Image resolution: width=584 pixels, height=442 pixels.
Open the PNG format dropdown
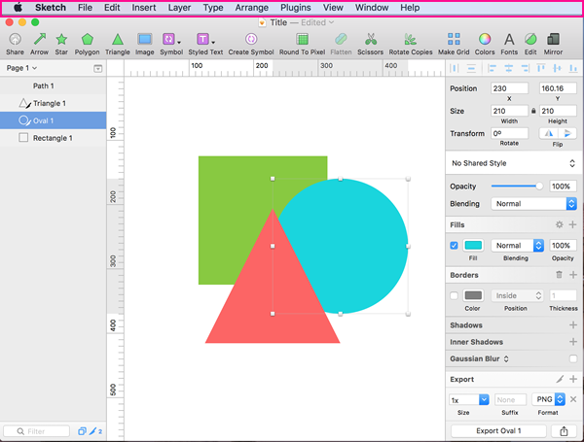[549, 399]
